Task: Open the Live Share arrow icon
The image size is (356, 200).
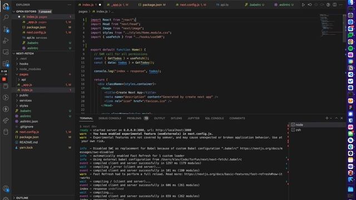Action: (6, 121)
